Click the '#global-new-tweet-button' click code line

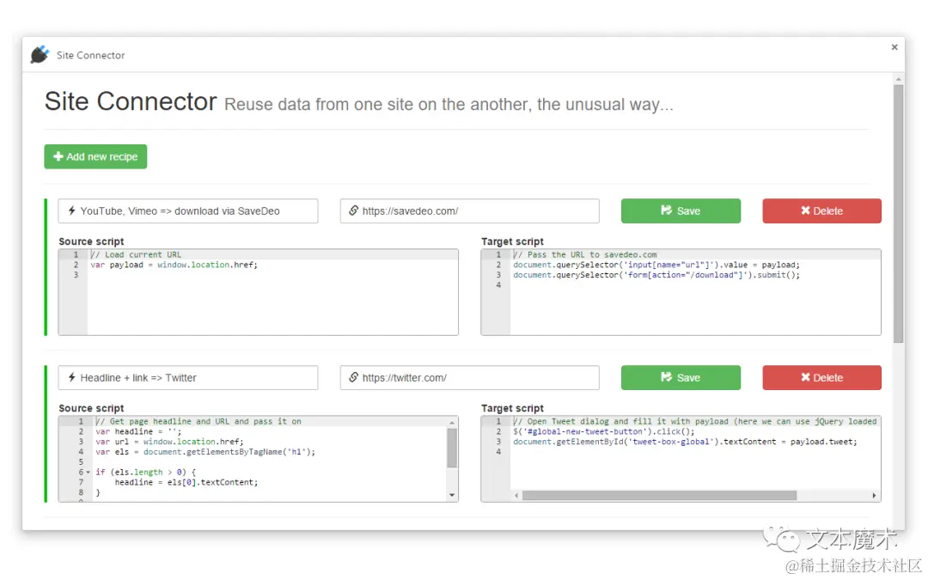604,431
